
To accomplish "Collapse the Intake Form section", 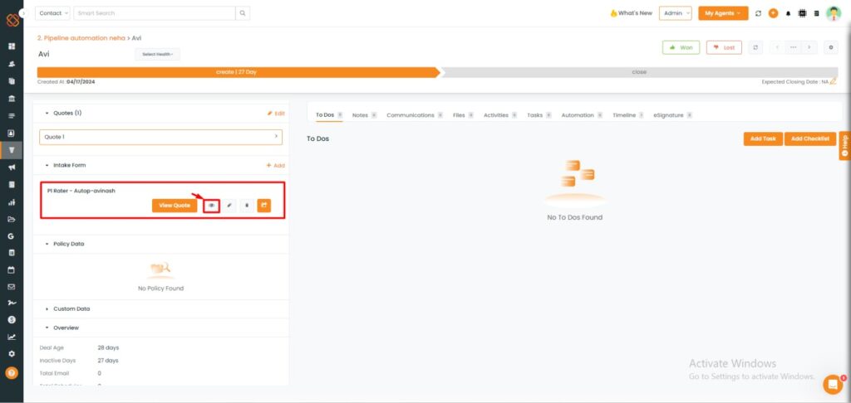I will click(47, 165).
